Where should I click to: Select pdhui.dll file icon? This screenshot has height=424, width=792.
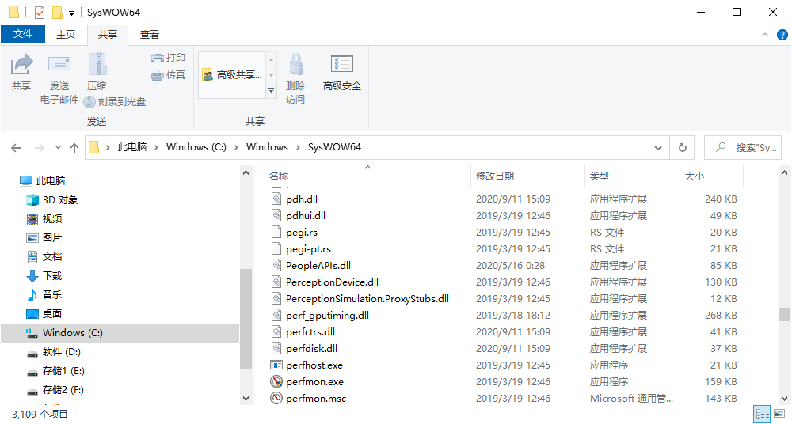tap(276, 215)
